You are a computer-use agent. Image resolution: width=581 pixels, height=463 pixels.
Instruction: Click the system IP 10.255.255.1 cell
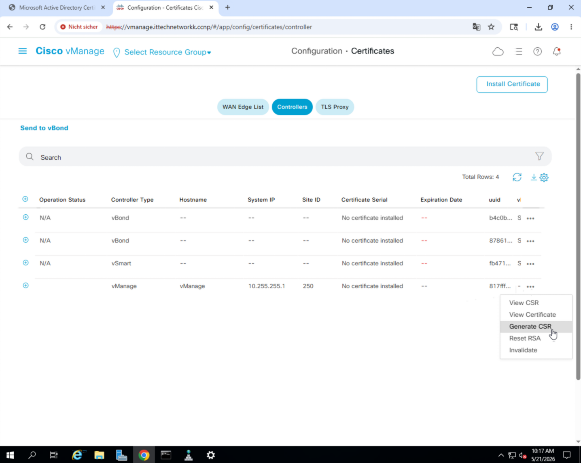coord(267,286)
